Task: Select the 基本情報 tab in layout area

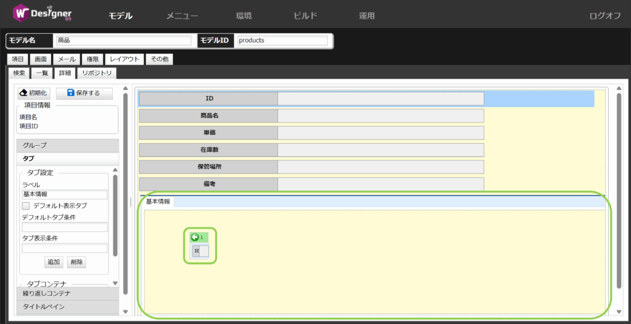Action: pyautogui.click(x=158, y=202)
